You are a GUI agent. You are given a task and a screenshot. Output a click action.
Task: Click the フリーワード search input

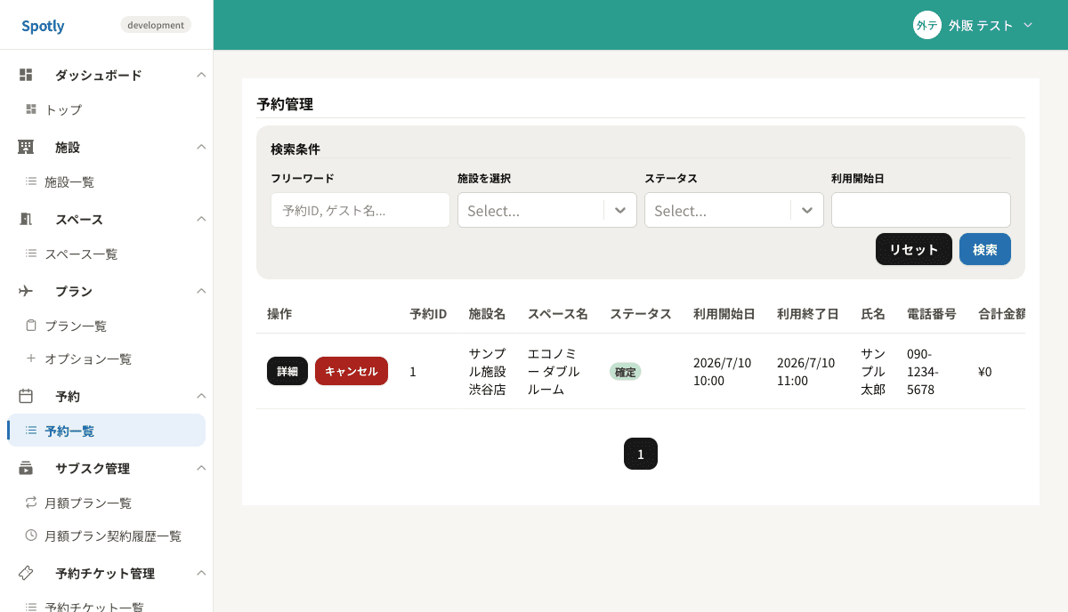tap(360, 210)
